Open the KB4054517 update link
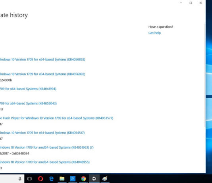 click(x=42, y=133)
